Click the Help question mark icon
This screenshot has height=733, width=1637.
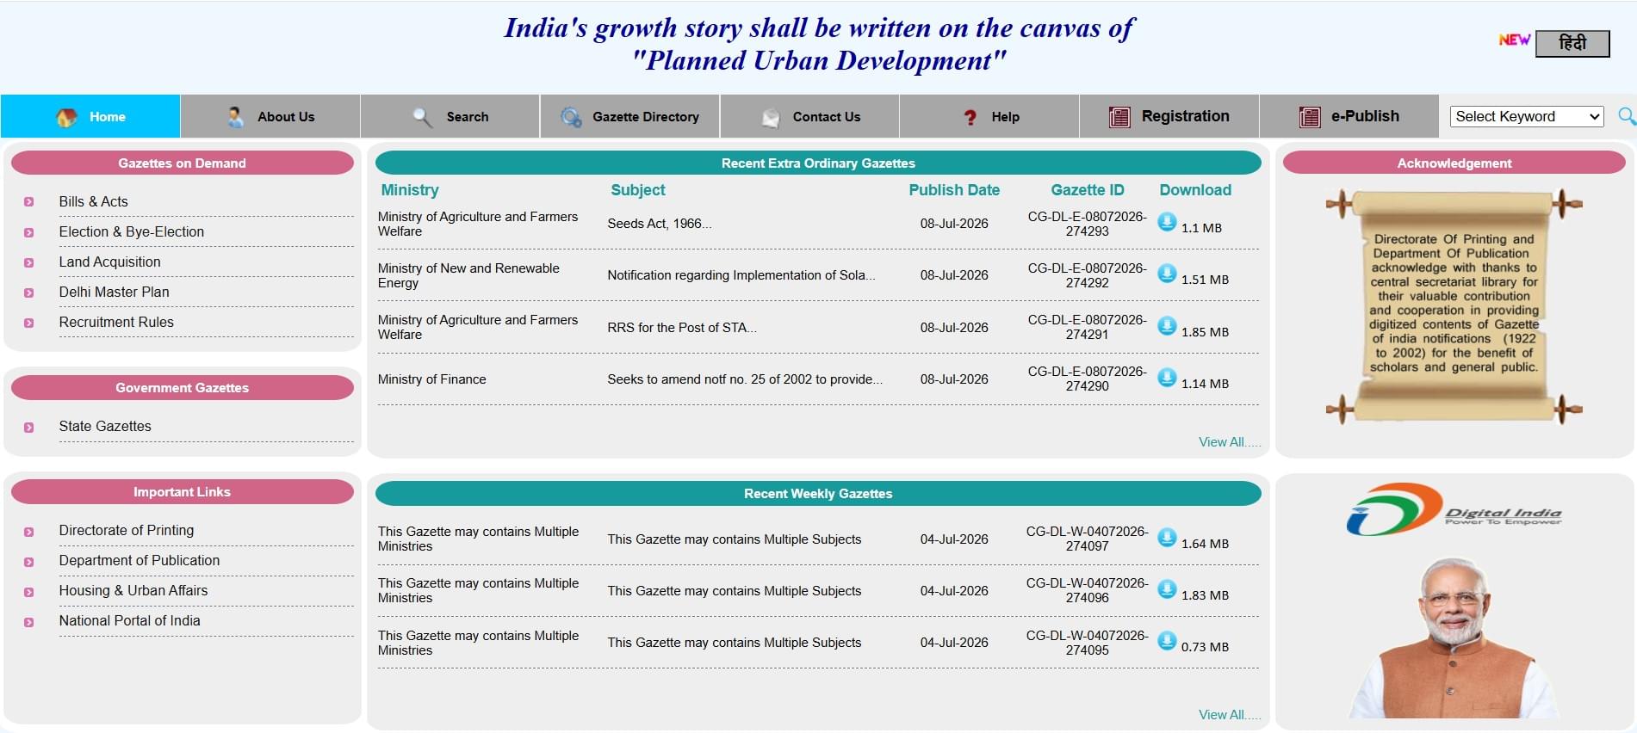970,117
